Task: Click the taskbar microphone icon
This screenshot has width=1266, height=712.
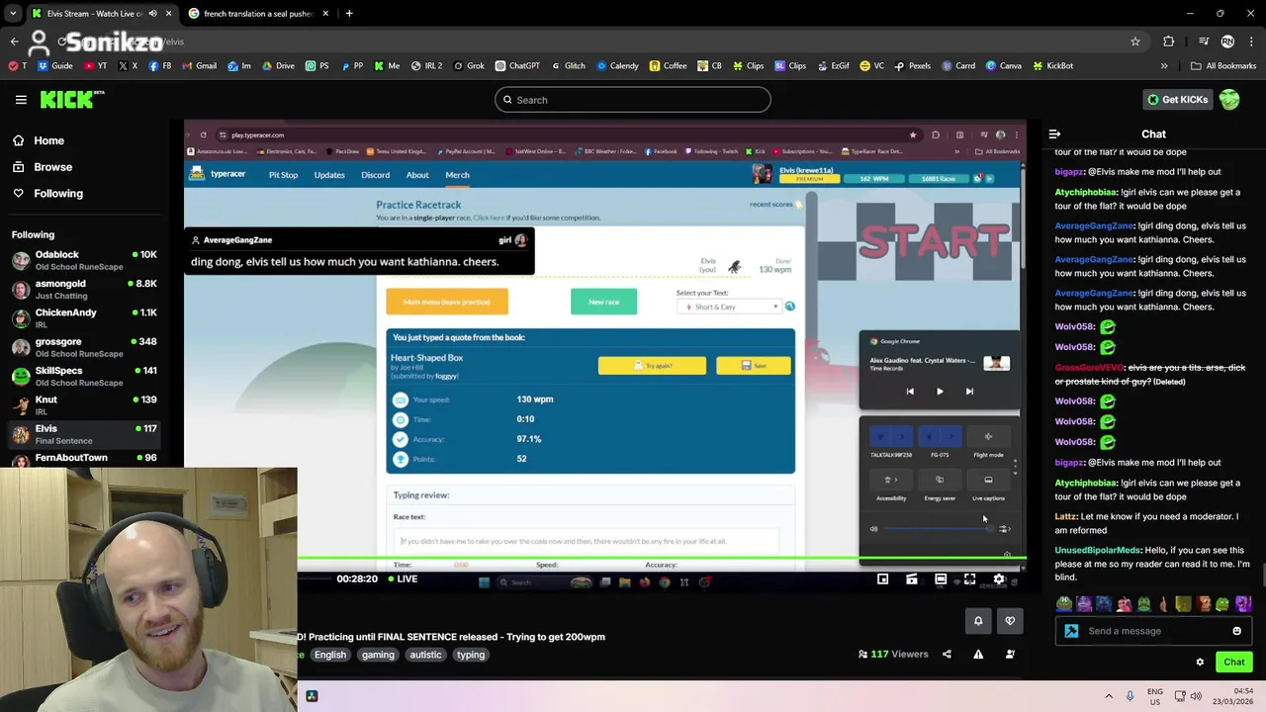Action: 1130,696
